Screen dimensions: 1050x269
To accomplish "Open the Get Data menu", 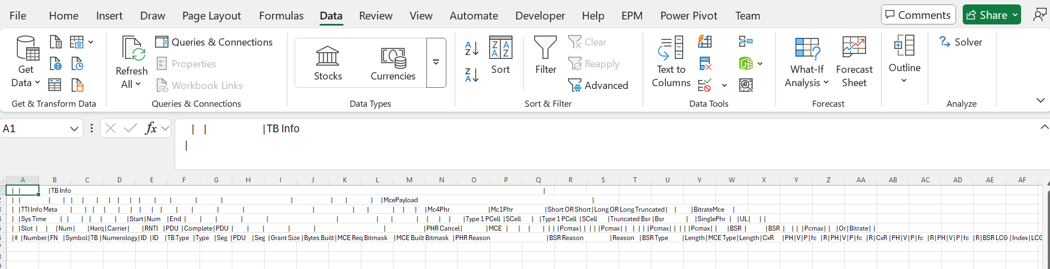I will [26, 62].
